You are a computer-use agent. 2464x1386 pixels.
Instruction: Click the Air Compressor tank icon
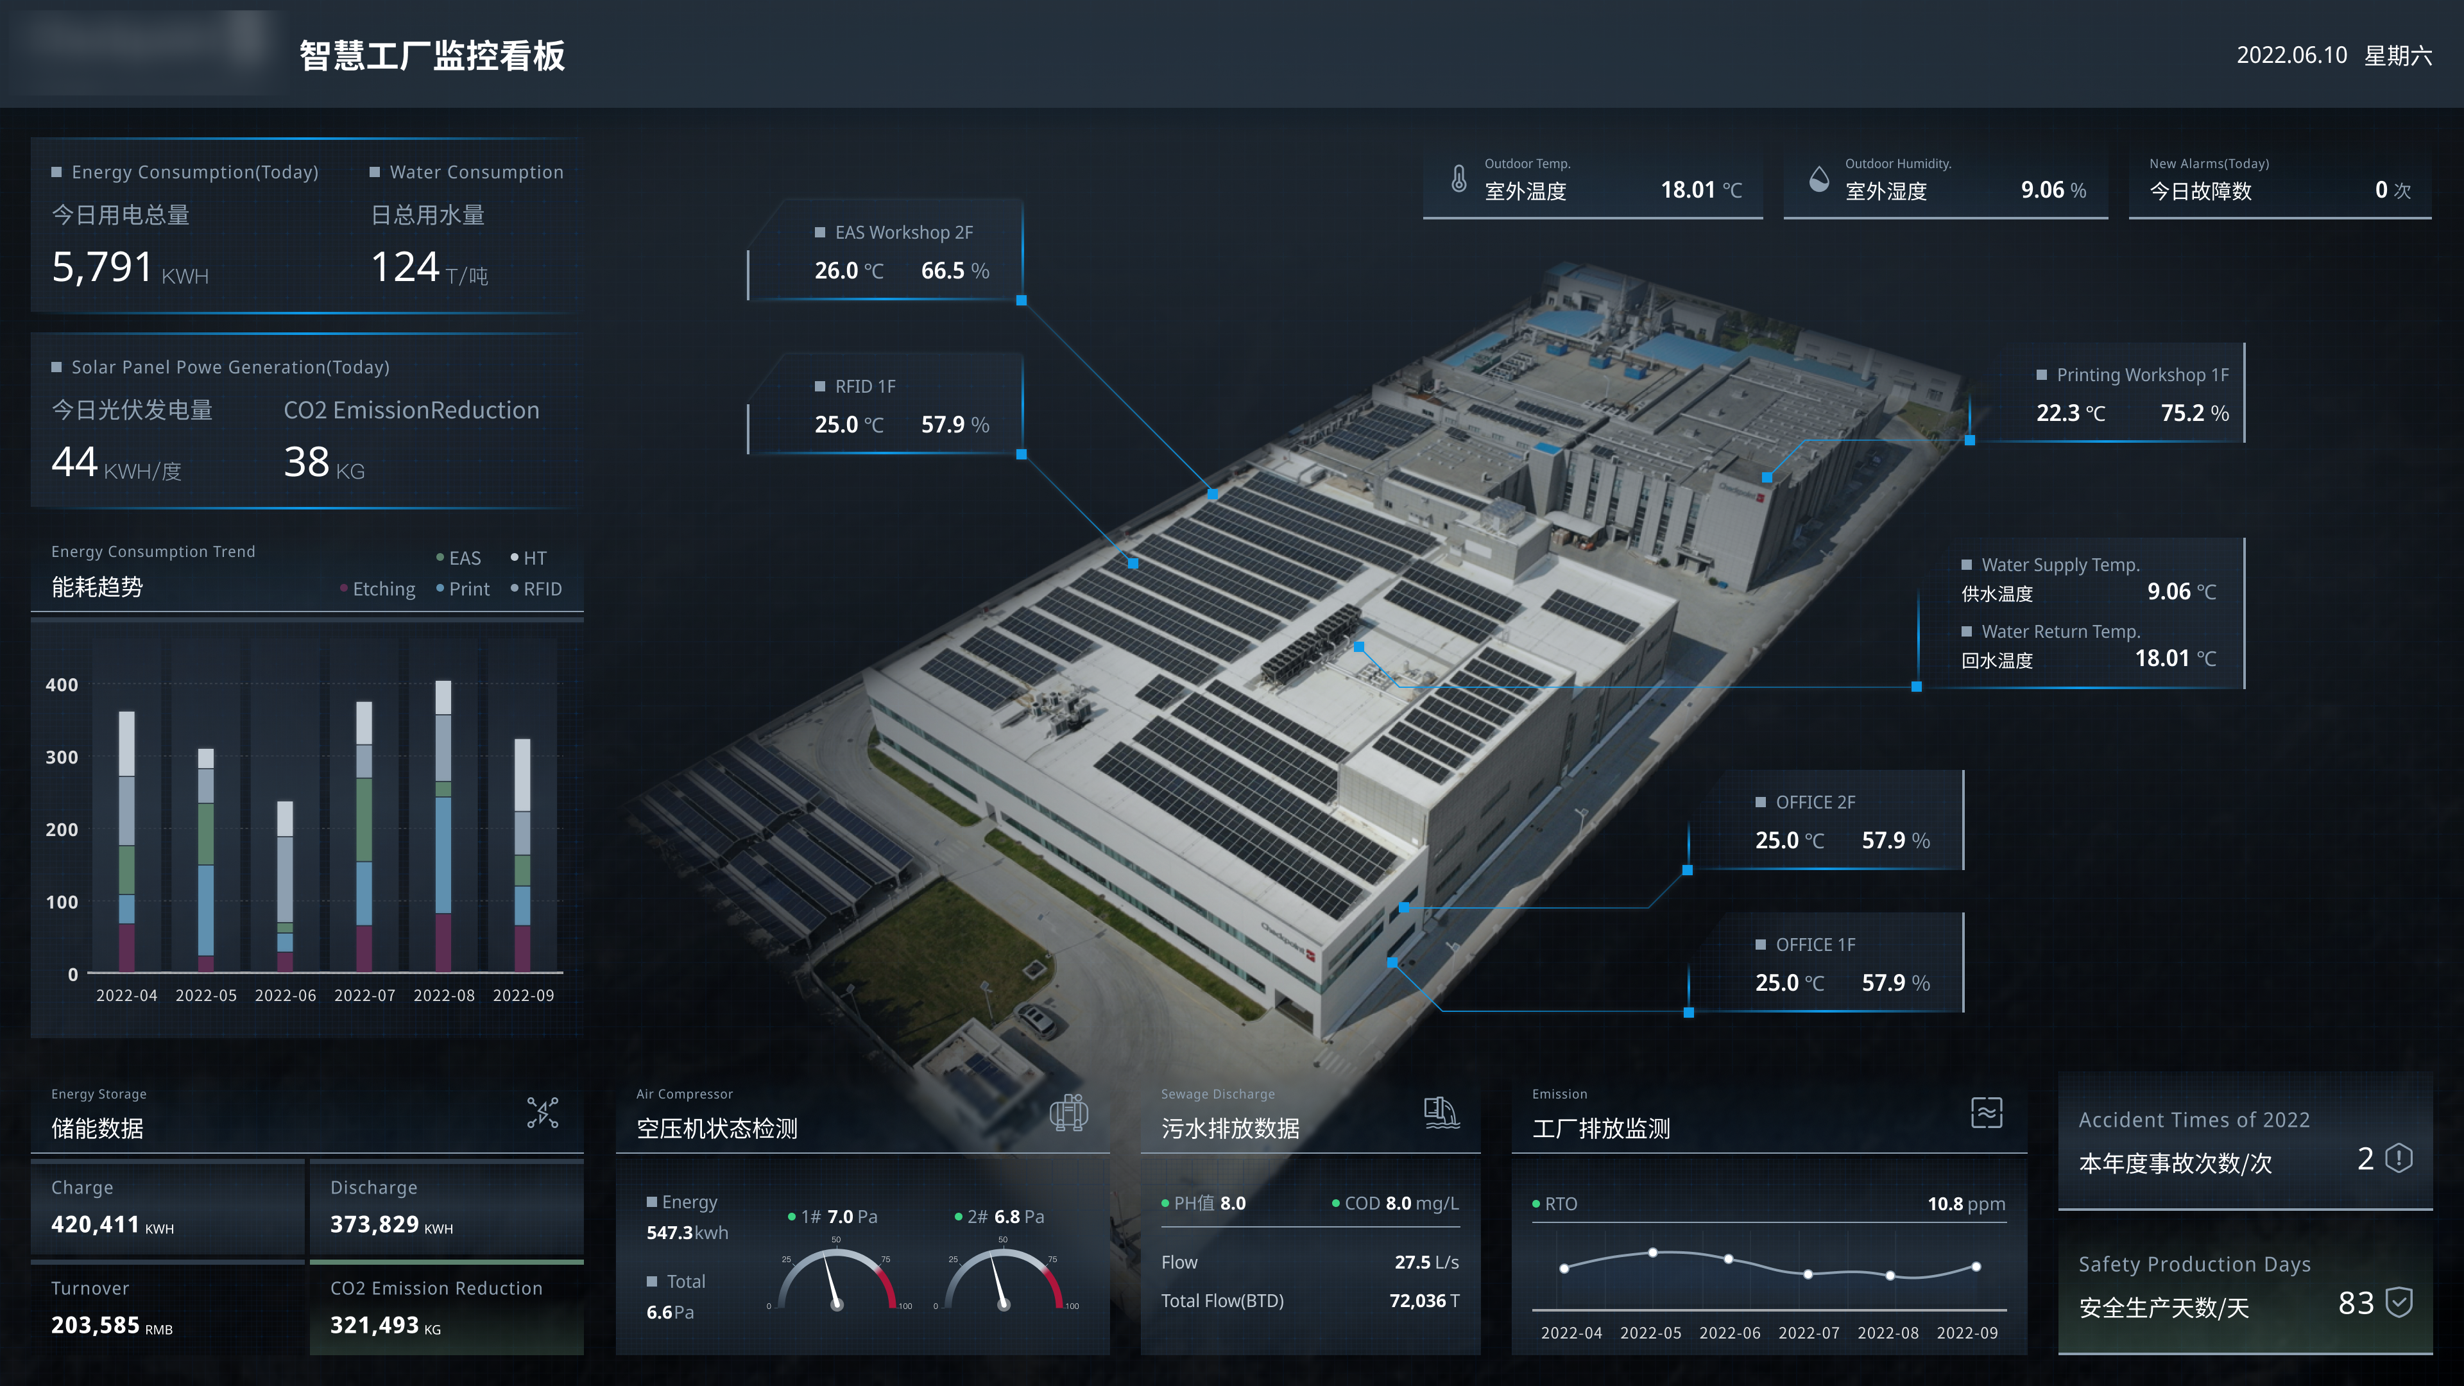point(1068,1113)
